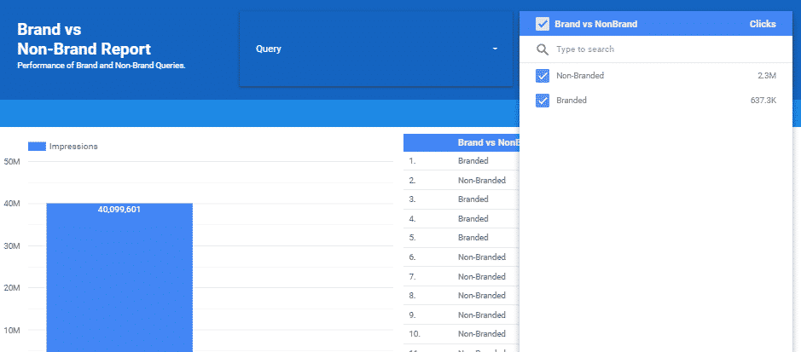Select row 6 Non-Branded in table
The width and height of the screenshot is (801, 352).
pyautogui.click(x=461, y=257)
